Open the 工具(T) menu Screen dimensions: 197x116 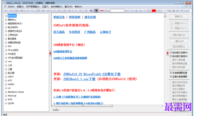pos(45,7)
